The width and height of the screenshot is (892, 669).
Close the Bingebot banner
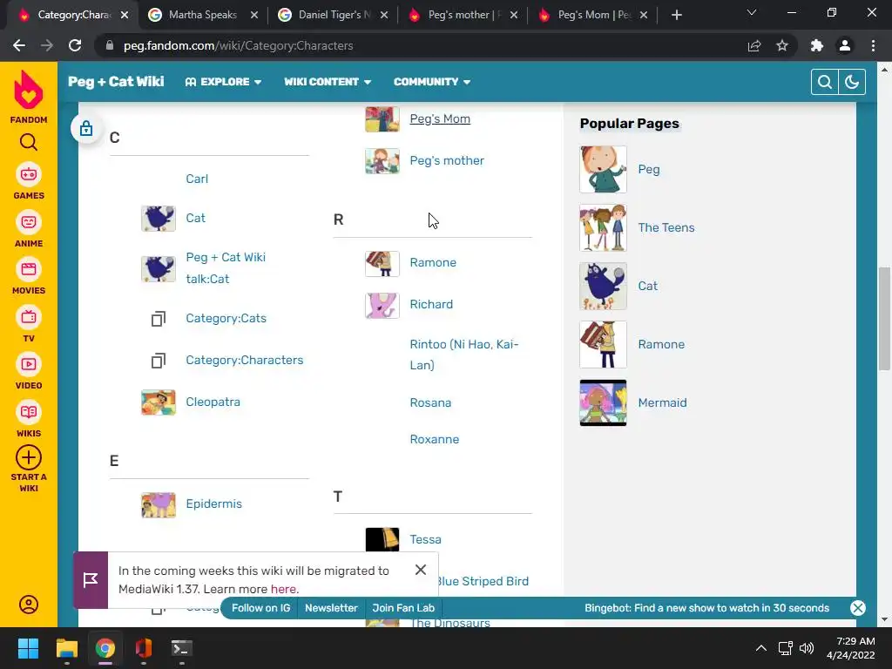(x=858, y=607)
